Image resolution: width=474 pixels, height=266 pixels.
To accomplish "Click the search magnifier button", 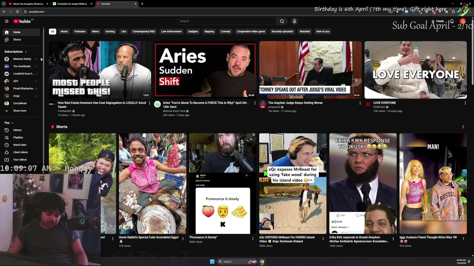I will click(282, 21).
